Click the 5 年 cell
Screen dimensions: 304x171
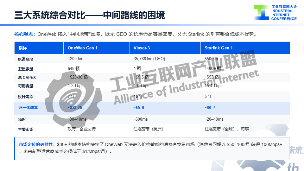[x=208, y=96]
